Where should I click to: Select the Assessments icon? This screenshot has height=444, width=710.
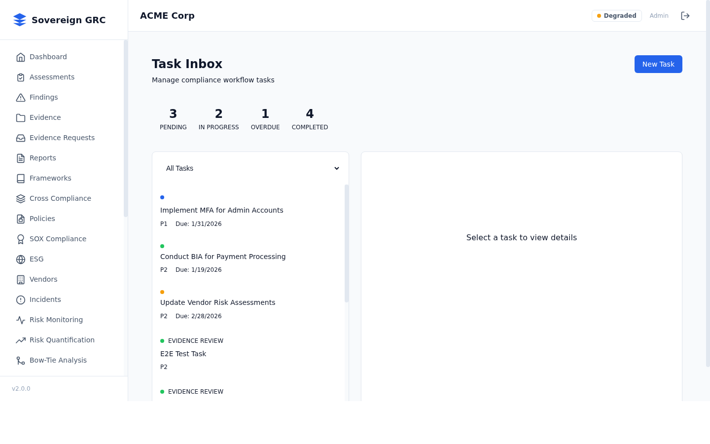point(21,77)
